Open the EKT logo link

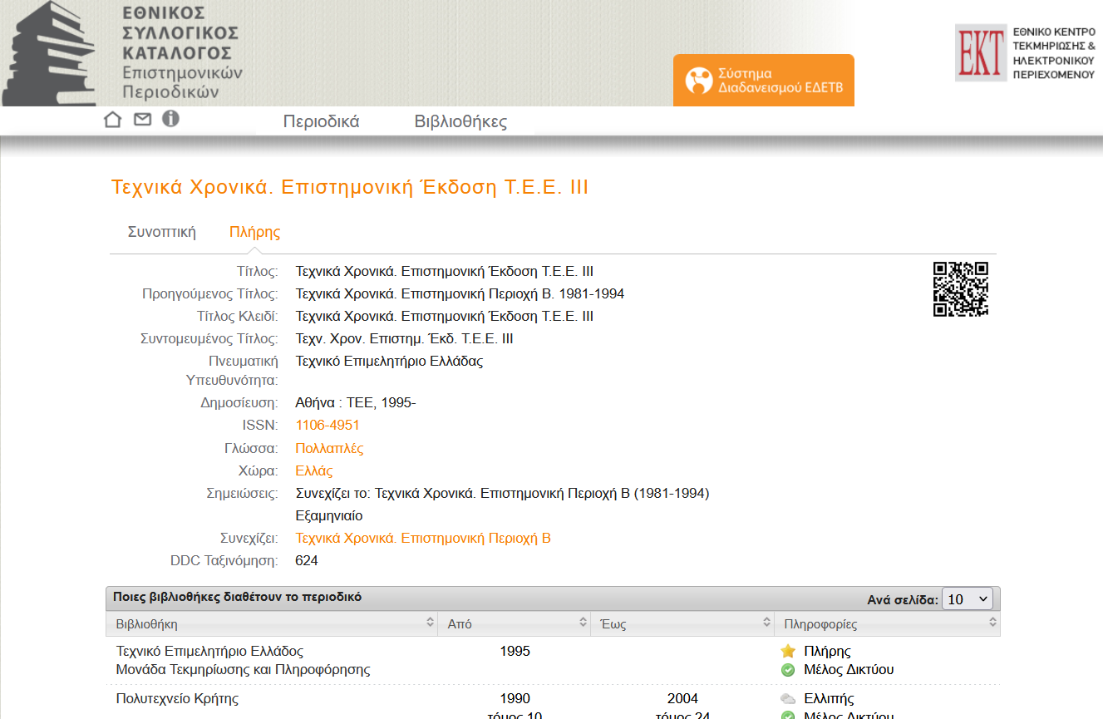pos(1025,53)
